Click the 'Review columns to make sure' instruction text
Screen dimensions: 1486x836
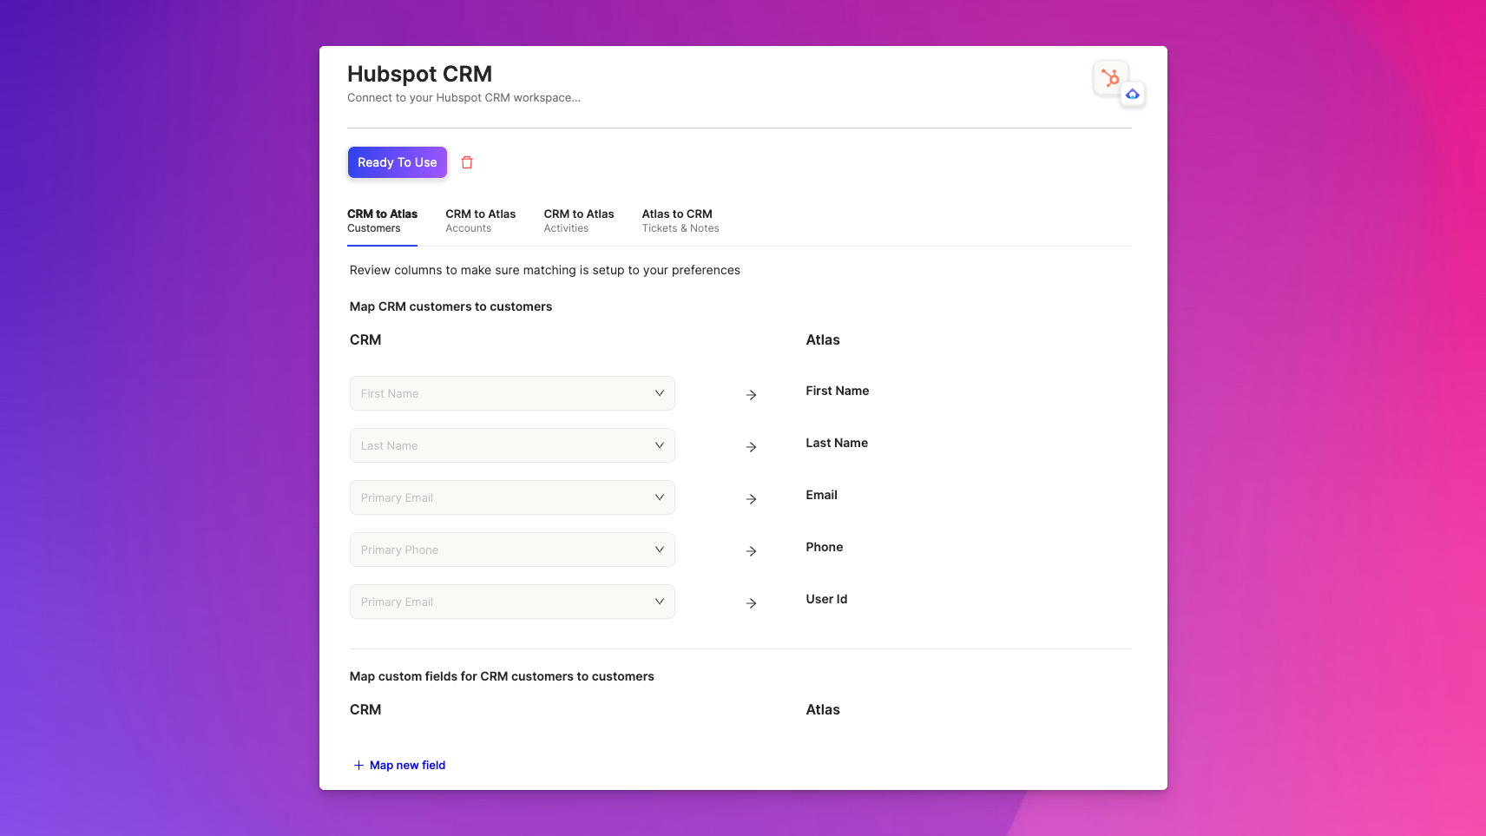click(x=544, y=270)
